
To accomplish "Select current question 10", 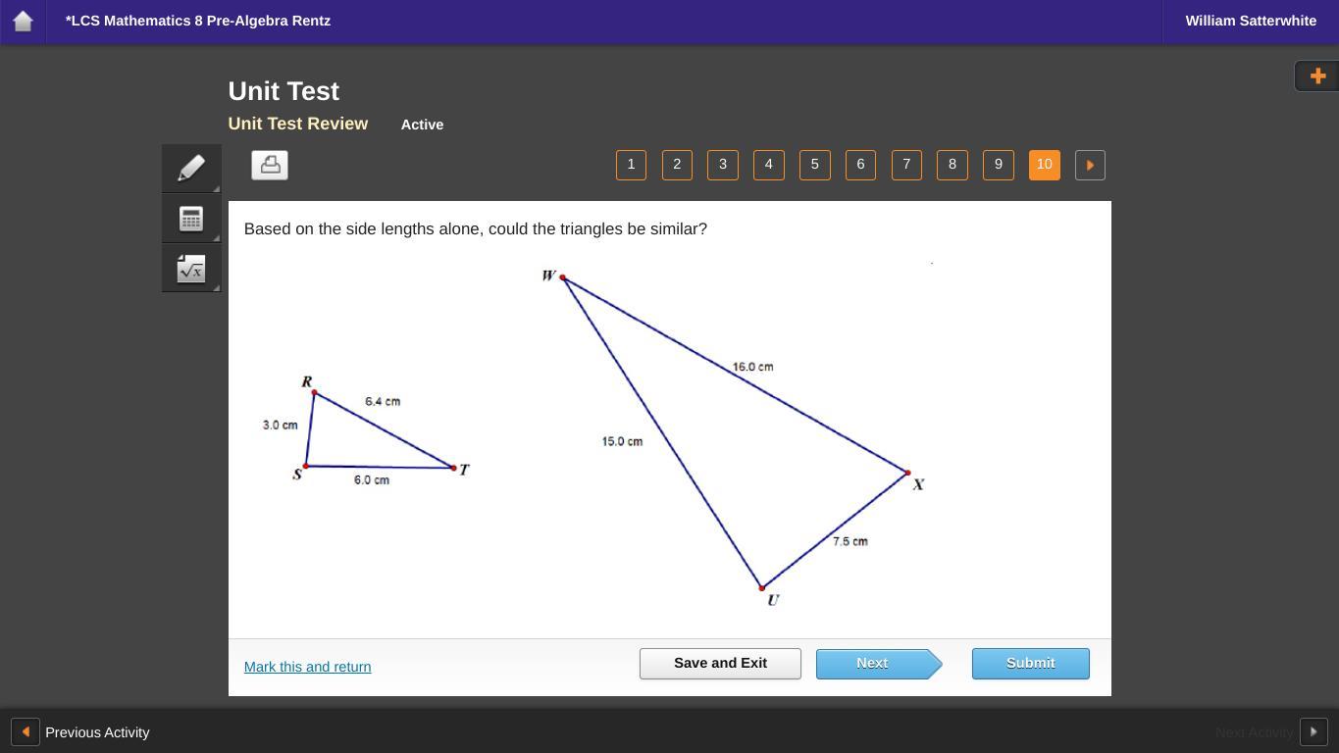I will coord(1044,165).
